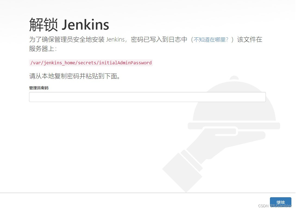
Task: Click the Jenkins word in the description paragraph
Action: (x=115, y=39)
